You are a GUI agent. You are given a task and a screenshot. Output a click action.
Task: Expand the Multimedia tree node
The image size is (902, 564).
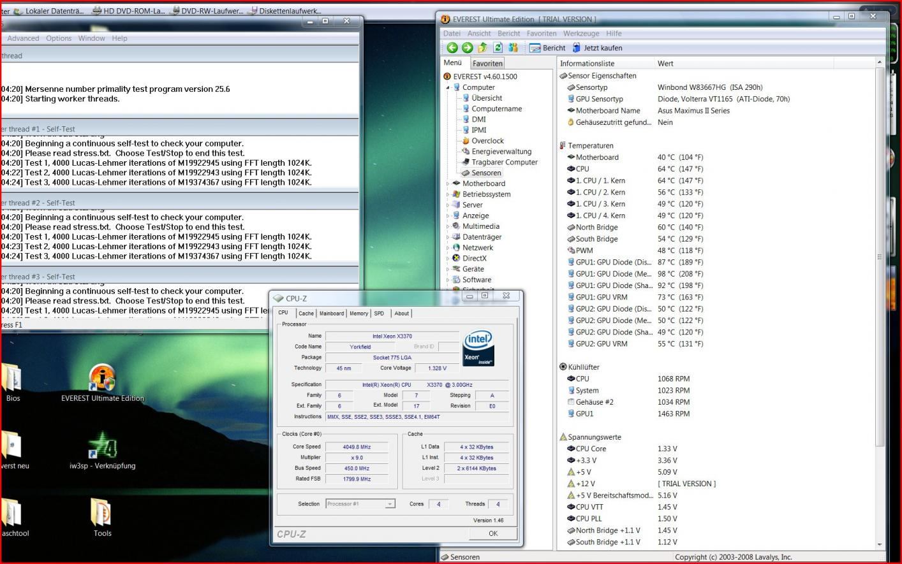[448, 226]
